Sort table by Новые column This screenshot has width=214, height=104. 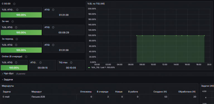pos(119,92)
